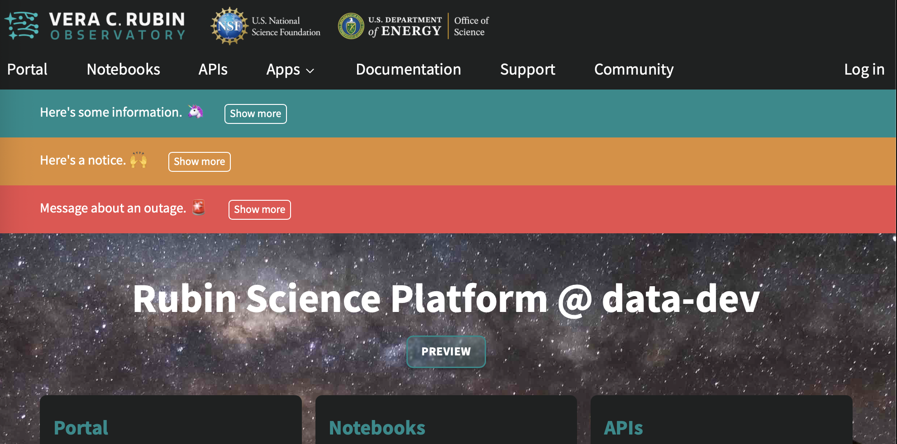Click the NSF National Science Foundation logo

pos(229,26)
